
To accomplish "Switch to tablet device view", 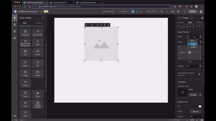I will (137, 11).
